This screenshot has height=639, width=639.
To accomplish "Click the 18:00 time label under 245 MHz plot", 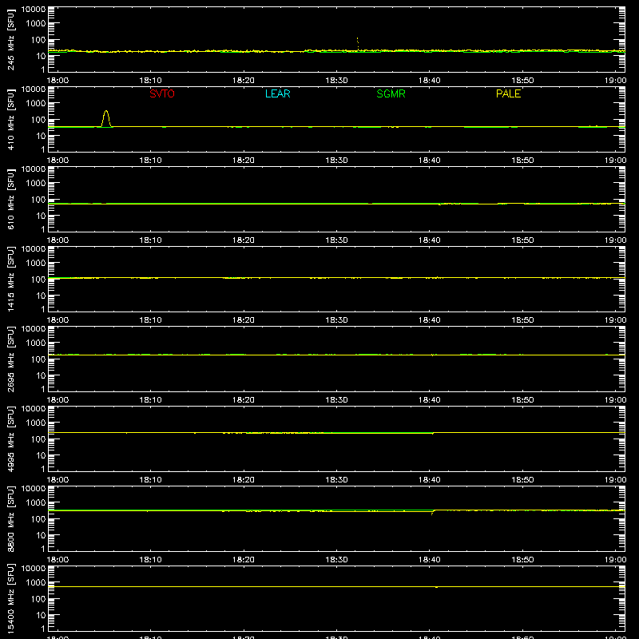I will [58, 81].
